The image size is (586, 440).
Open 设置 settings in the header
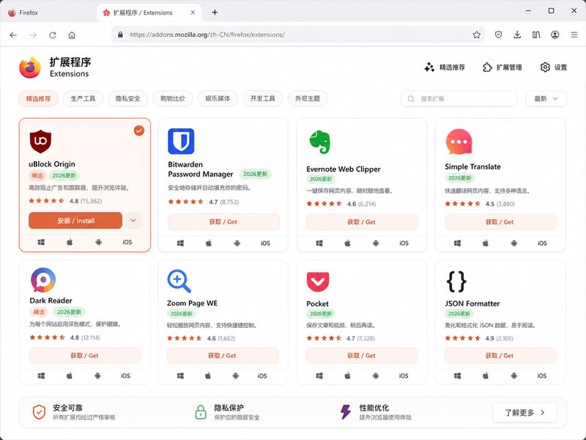click(554, 67)
